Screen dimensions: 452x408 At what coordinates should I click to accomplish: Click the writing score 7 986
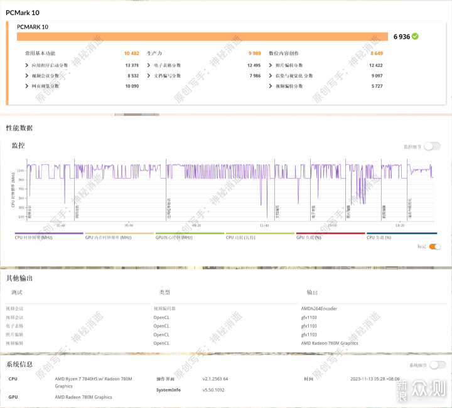click(x=255, y=76)
